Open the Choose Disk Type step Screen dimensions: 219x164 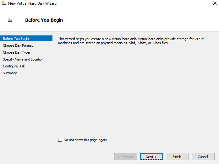point(16,52)
